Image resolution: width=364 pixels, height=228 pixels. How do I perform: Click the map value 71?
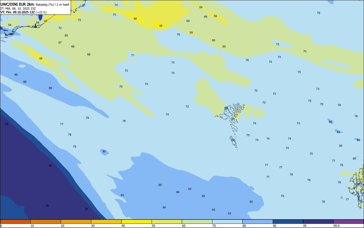[x=133, y=55]
